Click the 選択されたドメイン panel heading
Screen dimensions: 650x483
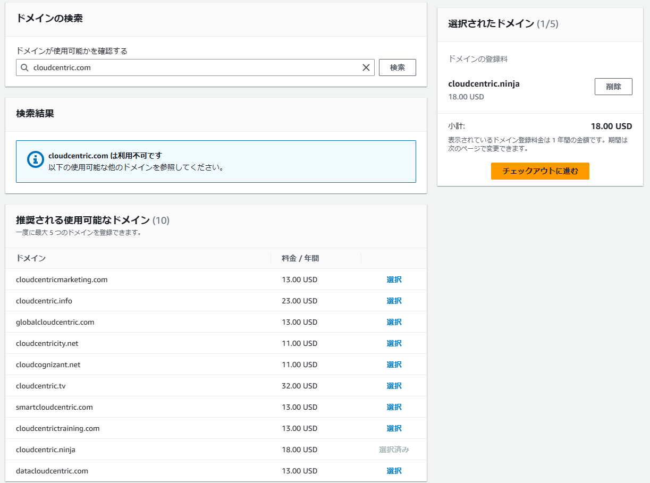(x=503, y=24)
